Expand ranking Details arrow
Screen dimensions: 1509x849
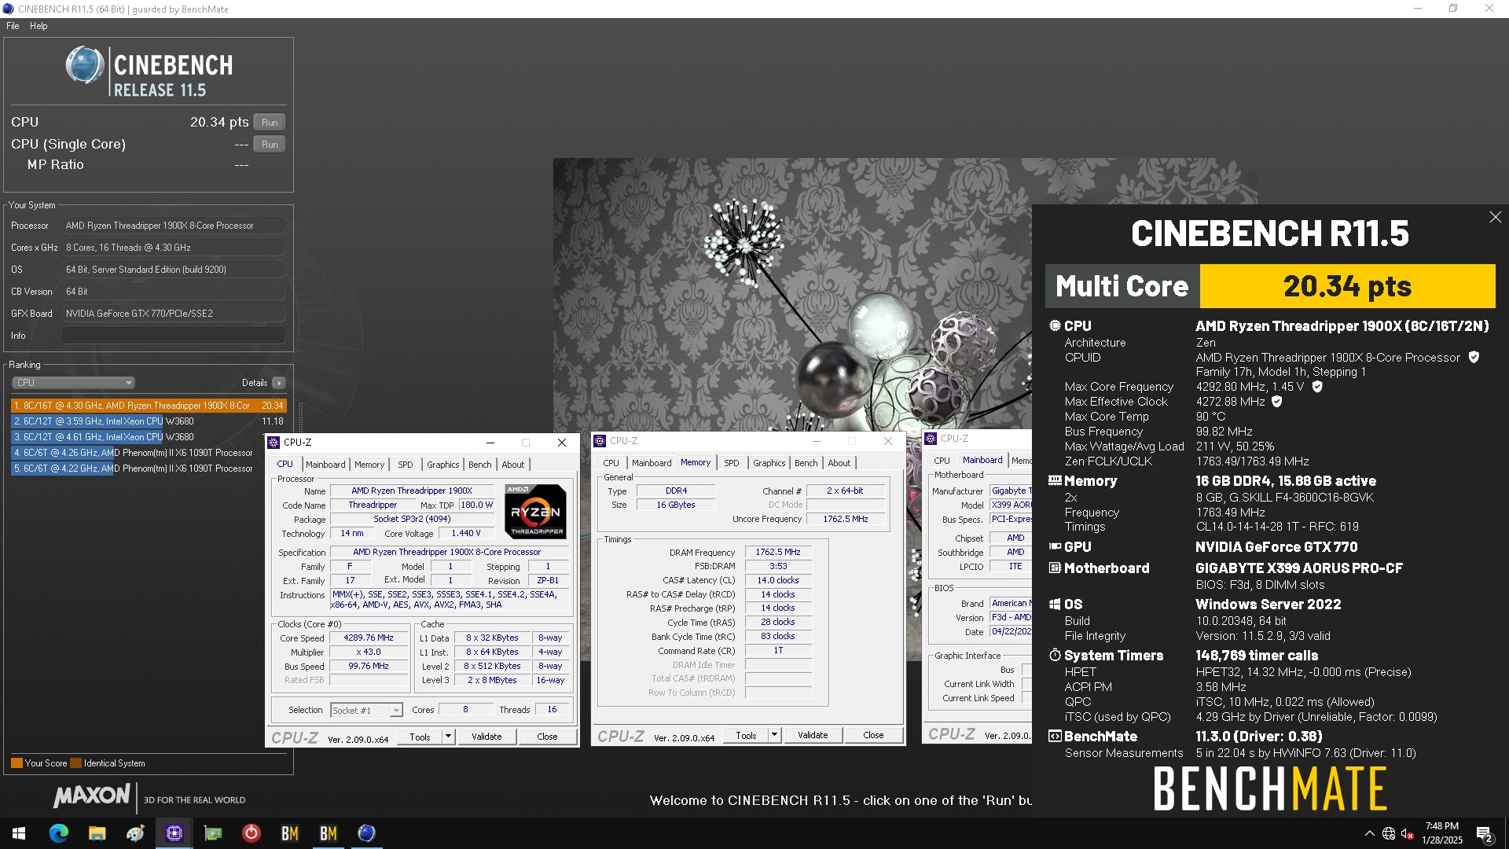[x=279, y=383]
